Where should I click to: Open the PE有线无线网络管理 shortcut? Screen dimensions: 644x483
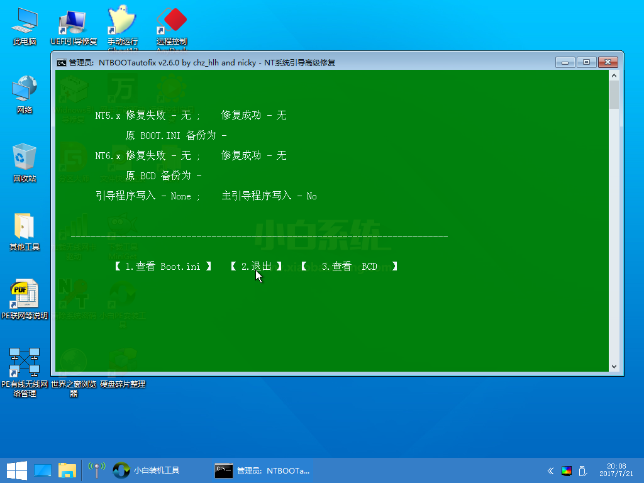(25, 368)
